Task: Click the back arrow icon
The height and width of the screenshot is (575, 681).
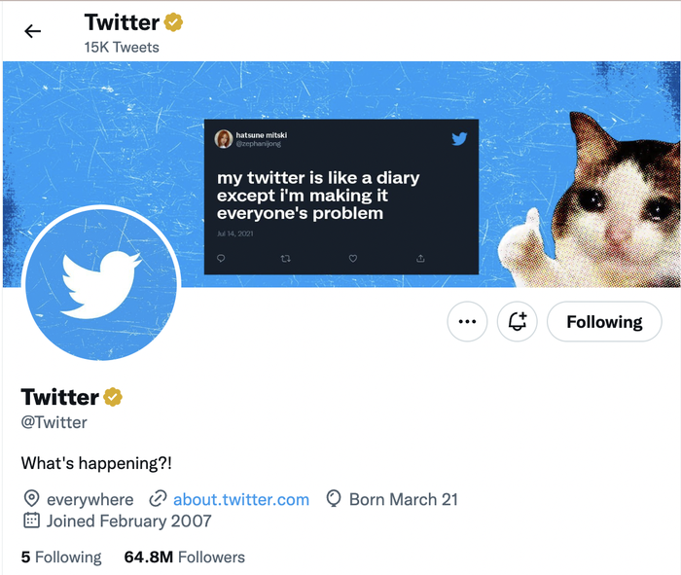Action: (x=33, y=31)
